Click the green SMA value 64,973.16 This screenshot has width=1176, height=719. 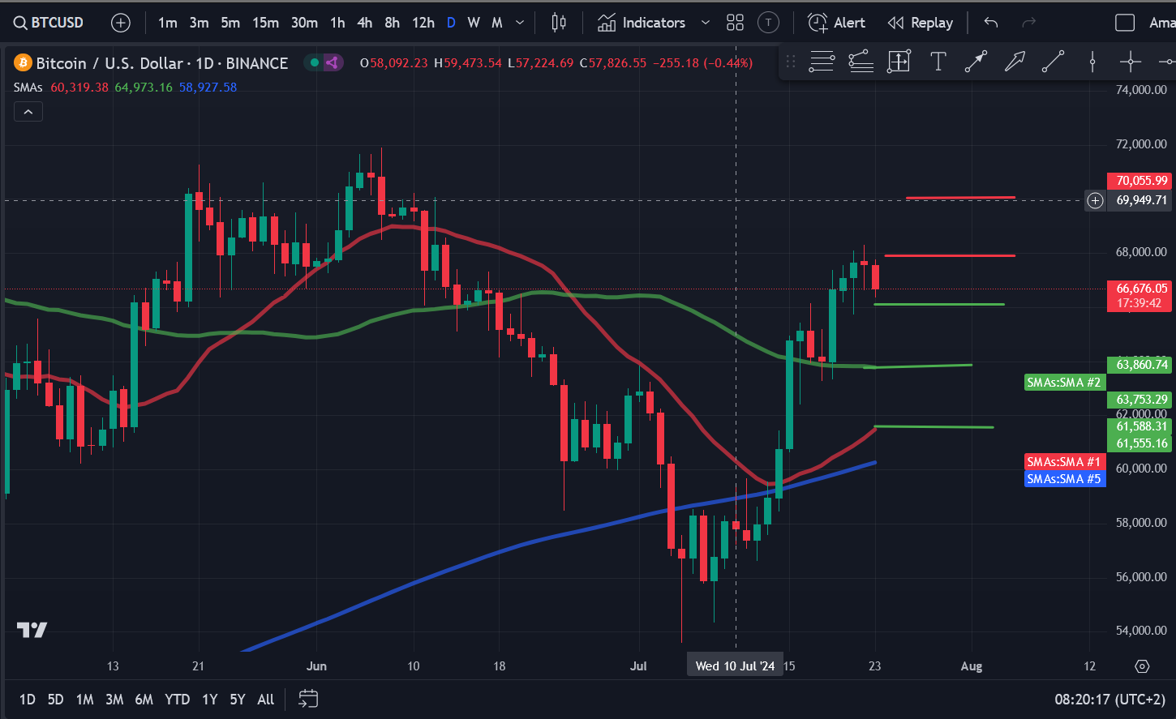[x=144, y=87]
